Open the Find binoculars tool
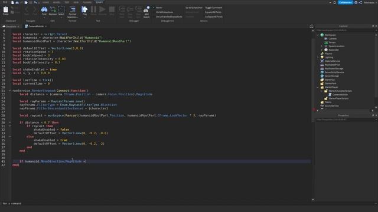This screenshot has height=212, width=378. pos(44,11)
